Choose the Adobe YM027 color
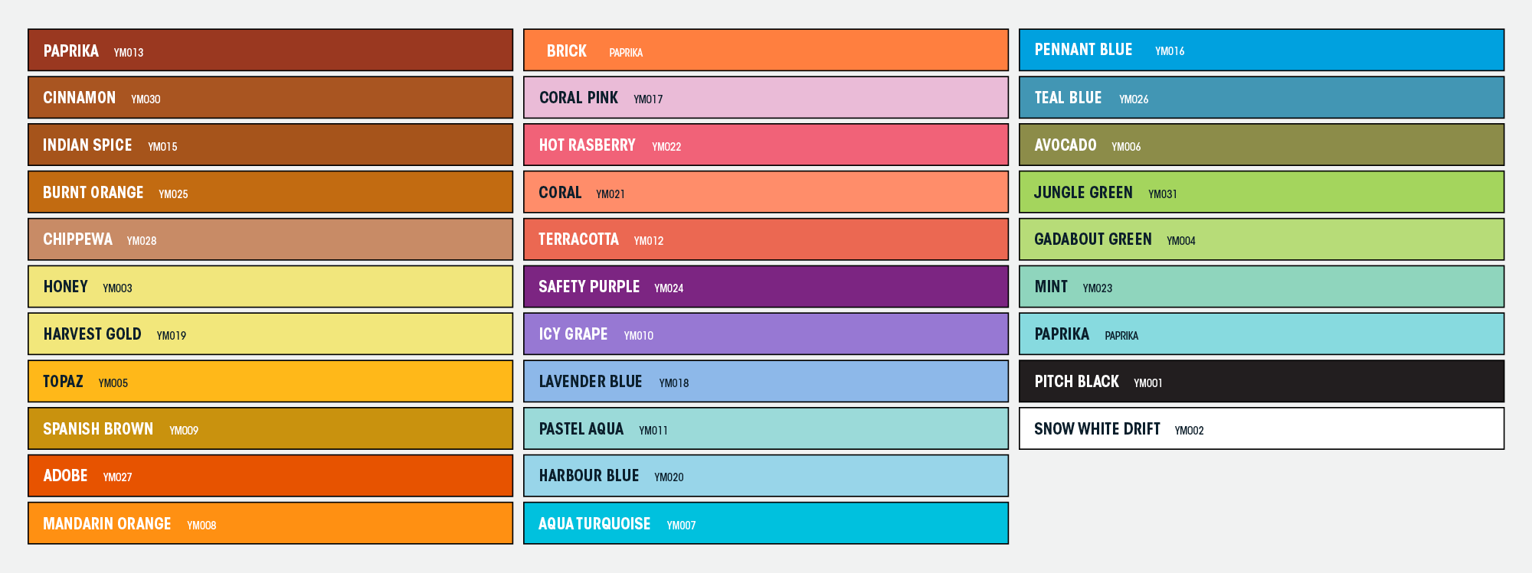1532x573 pixels. point(270,476)
